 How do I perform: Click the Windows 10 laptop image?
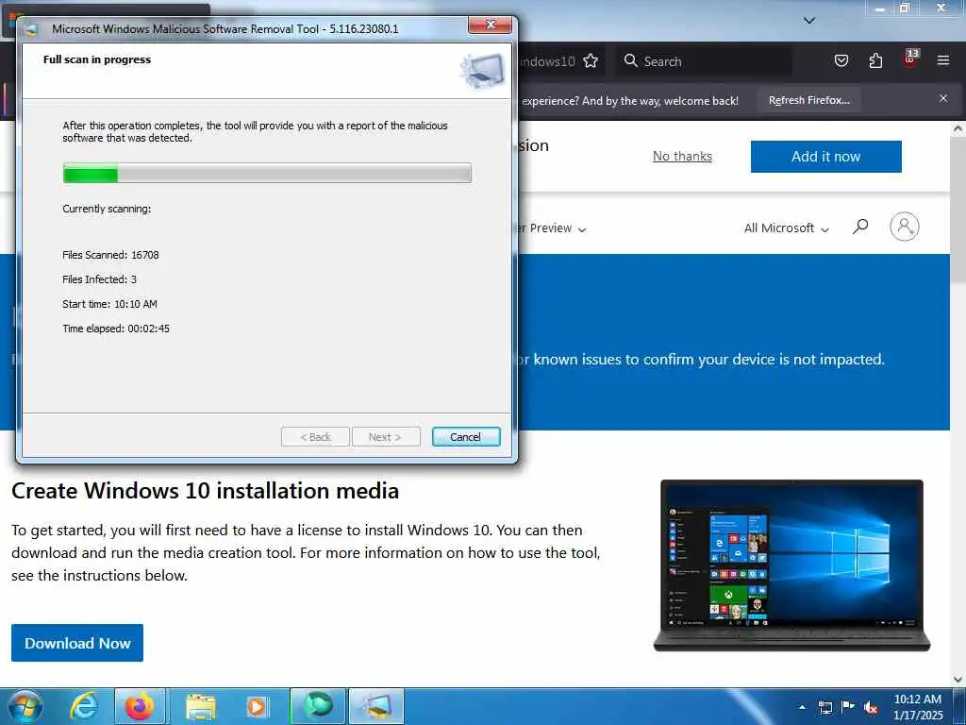[x=791, y=565]
